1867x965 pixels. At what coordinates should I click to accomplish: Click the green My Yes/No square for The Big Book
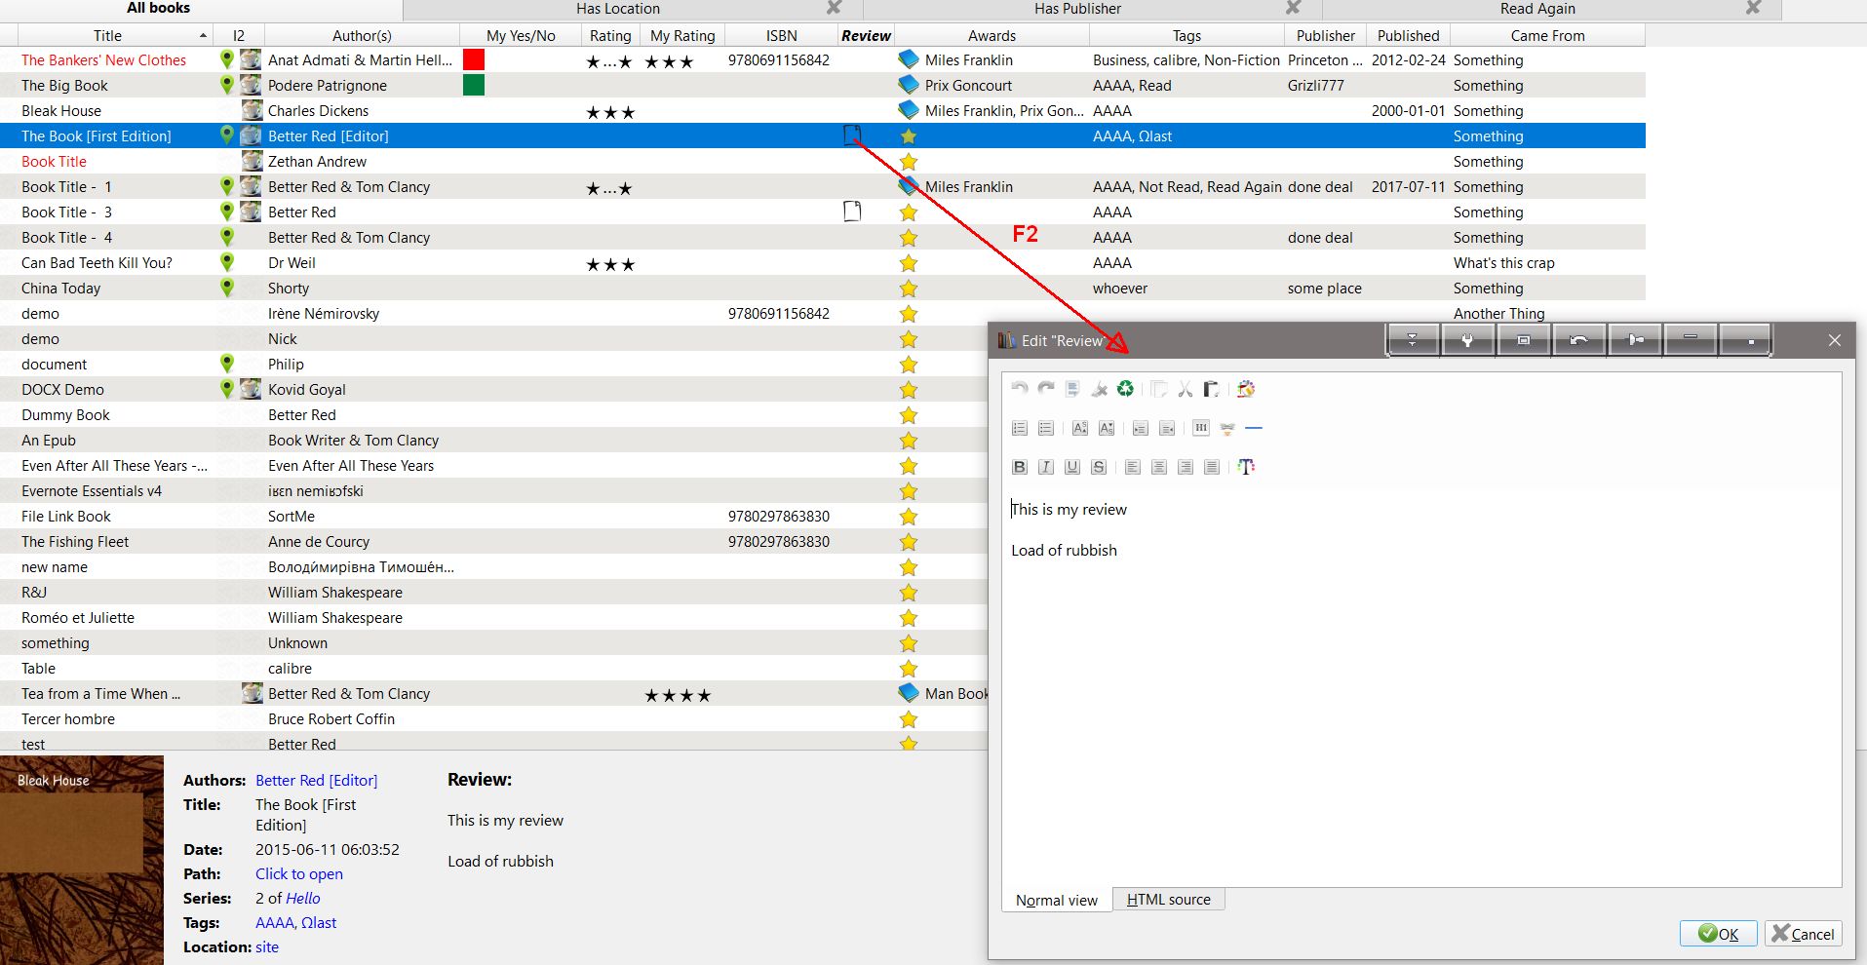(474, 85)
